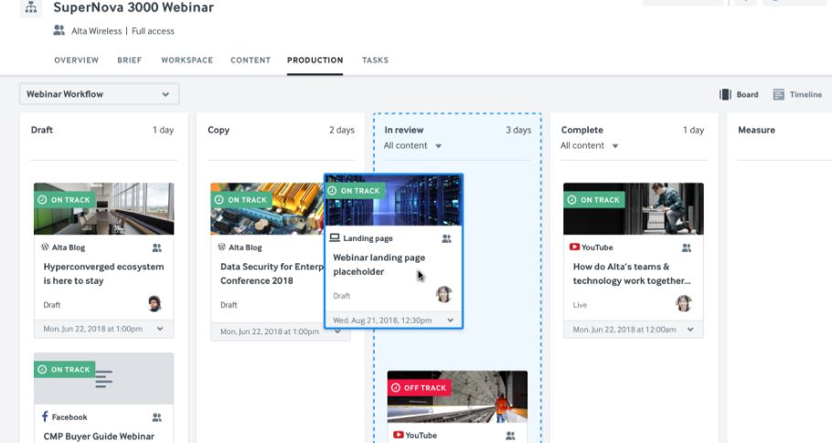Switch to Timeline view
This screenshot has width=832, height=443.
coord(797,94)
